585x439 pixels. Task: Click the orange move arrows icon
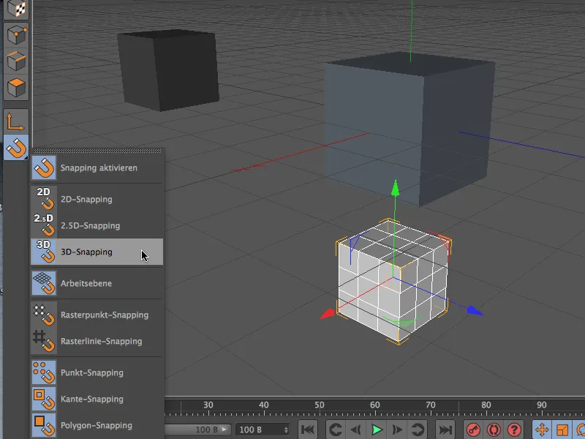[x=542, y=429]
